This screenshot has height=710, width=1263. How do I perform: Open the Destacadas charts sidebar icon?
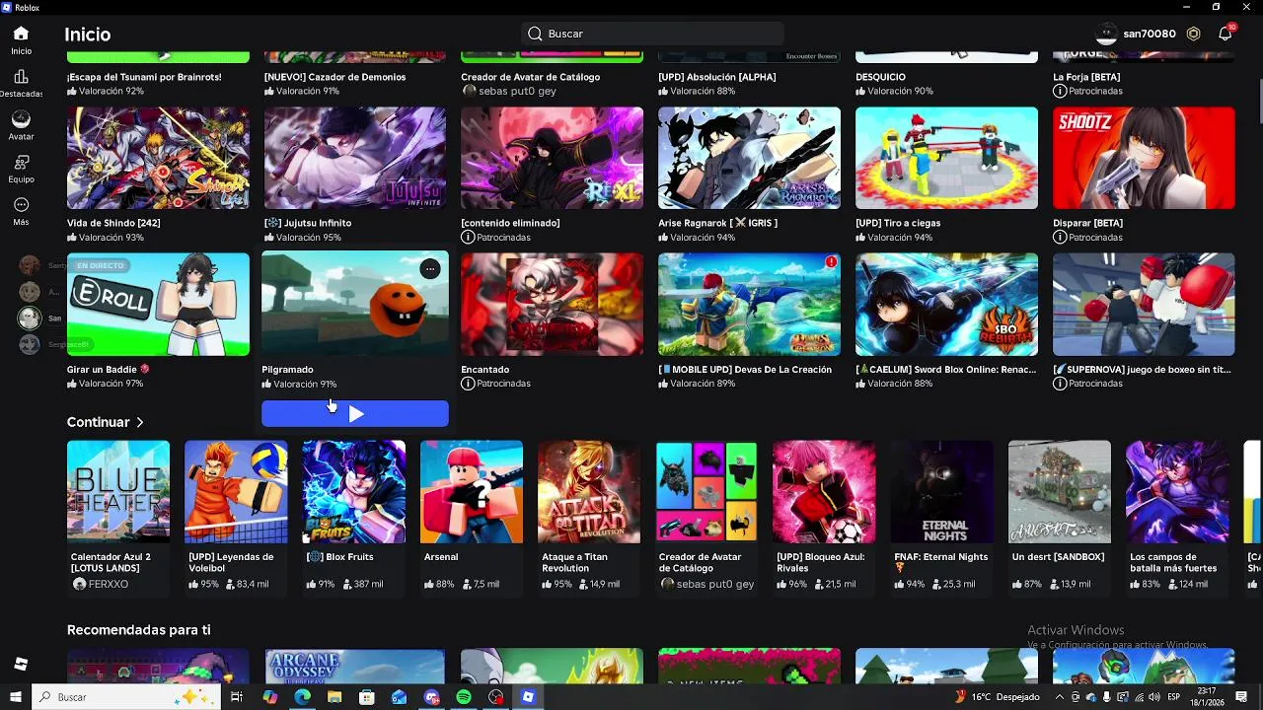coord(21,77)
